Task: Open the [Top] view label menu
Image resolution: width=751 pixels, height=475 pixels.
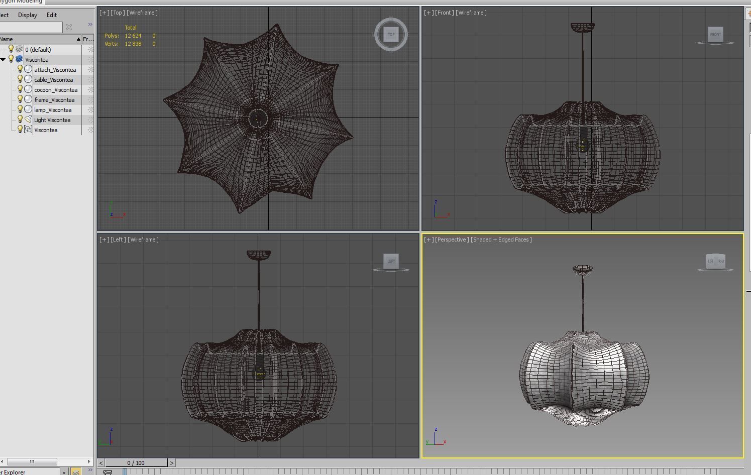Action: [117, 13]
